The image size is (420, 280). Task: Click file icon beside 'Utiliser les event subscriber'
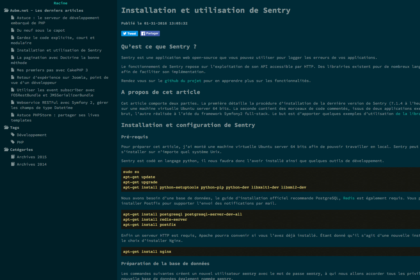[13, 90]
